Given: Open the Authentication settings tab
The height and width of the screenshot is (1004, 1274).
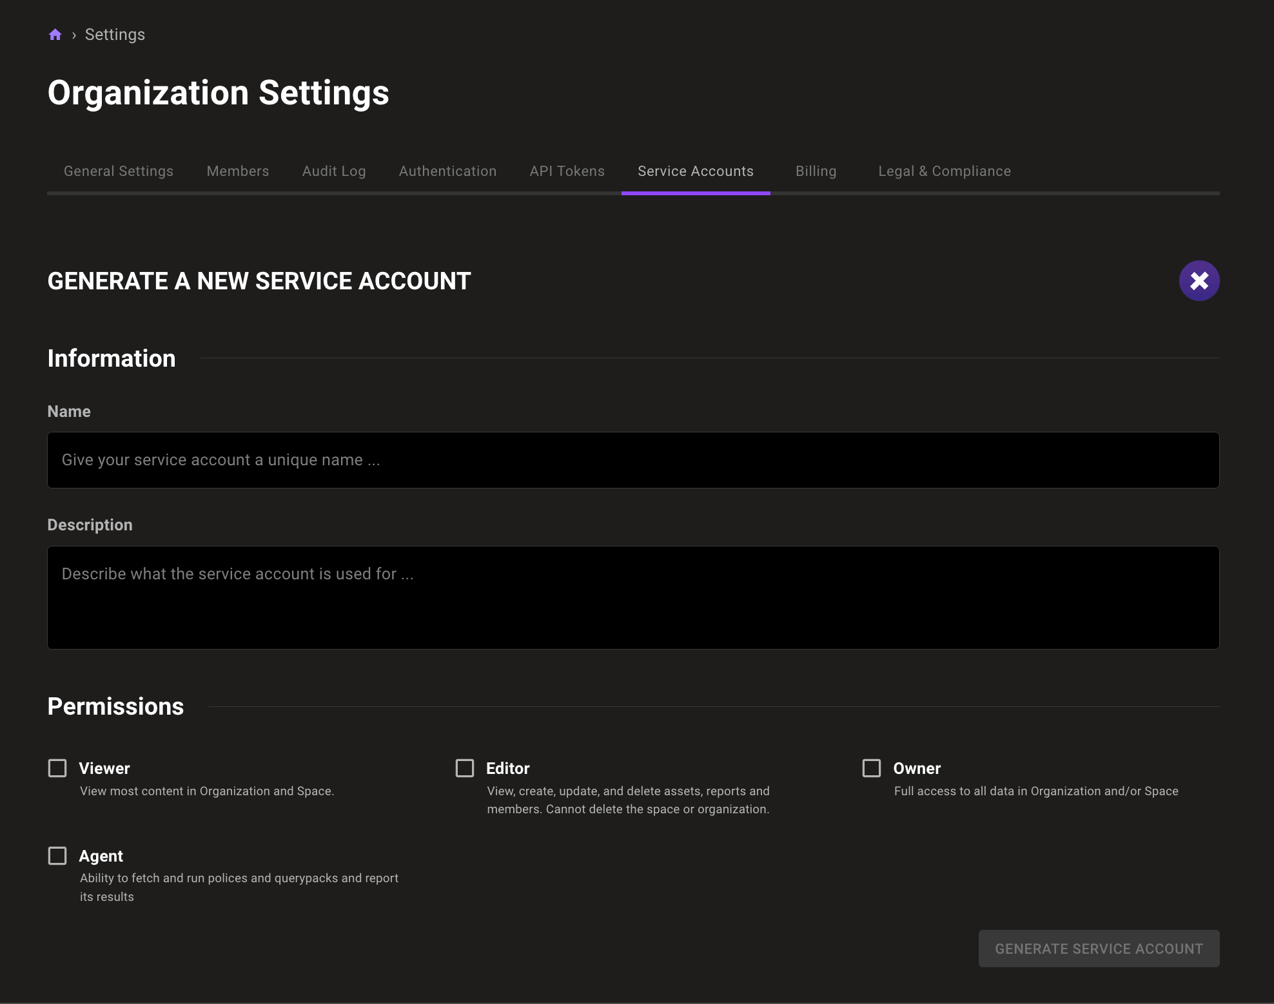Looking at the screenshot, I should tap(447, 171).
